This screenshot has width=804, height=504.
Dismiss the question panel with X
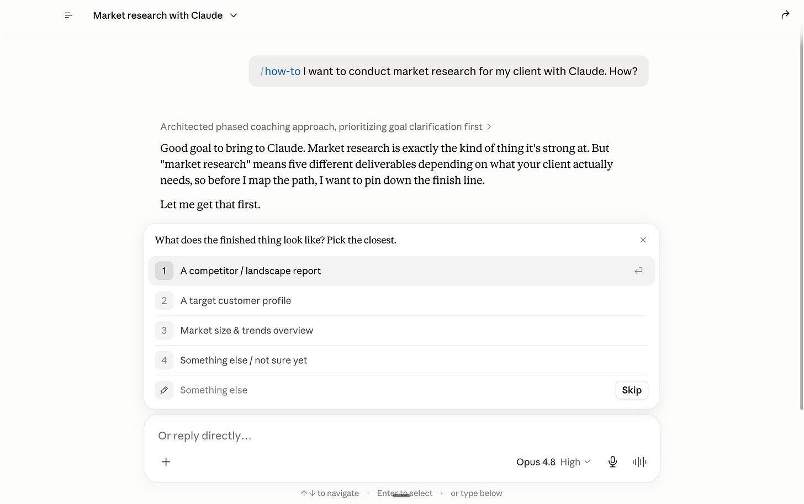coord(643,240)
